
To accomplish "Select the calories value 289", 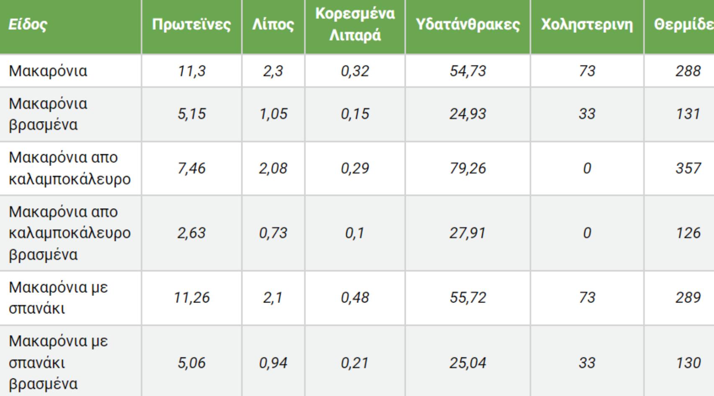I will pos(688,298).
